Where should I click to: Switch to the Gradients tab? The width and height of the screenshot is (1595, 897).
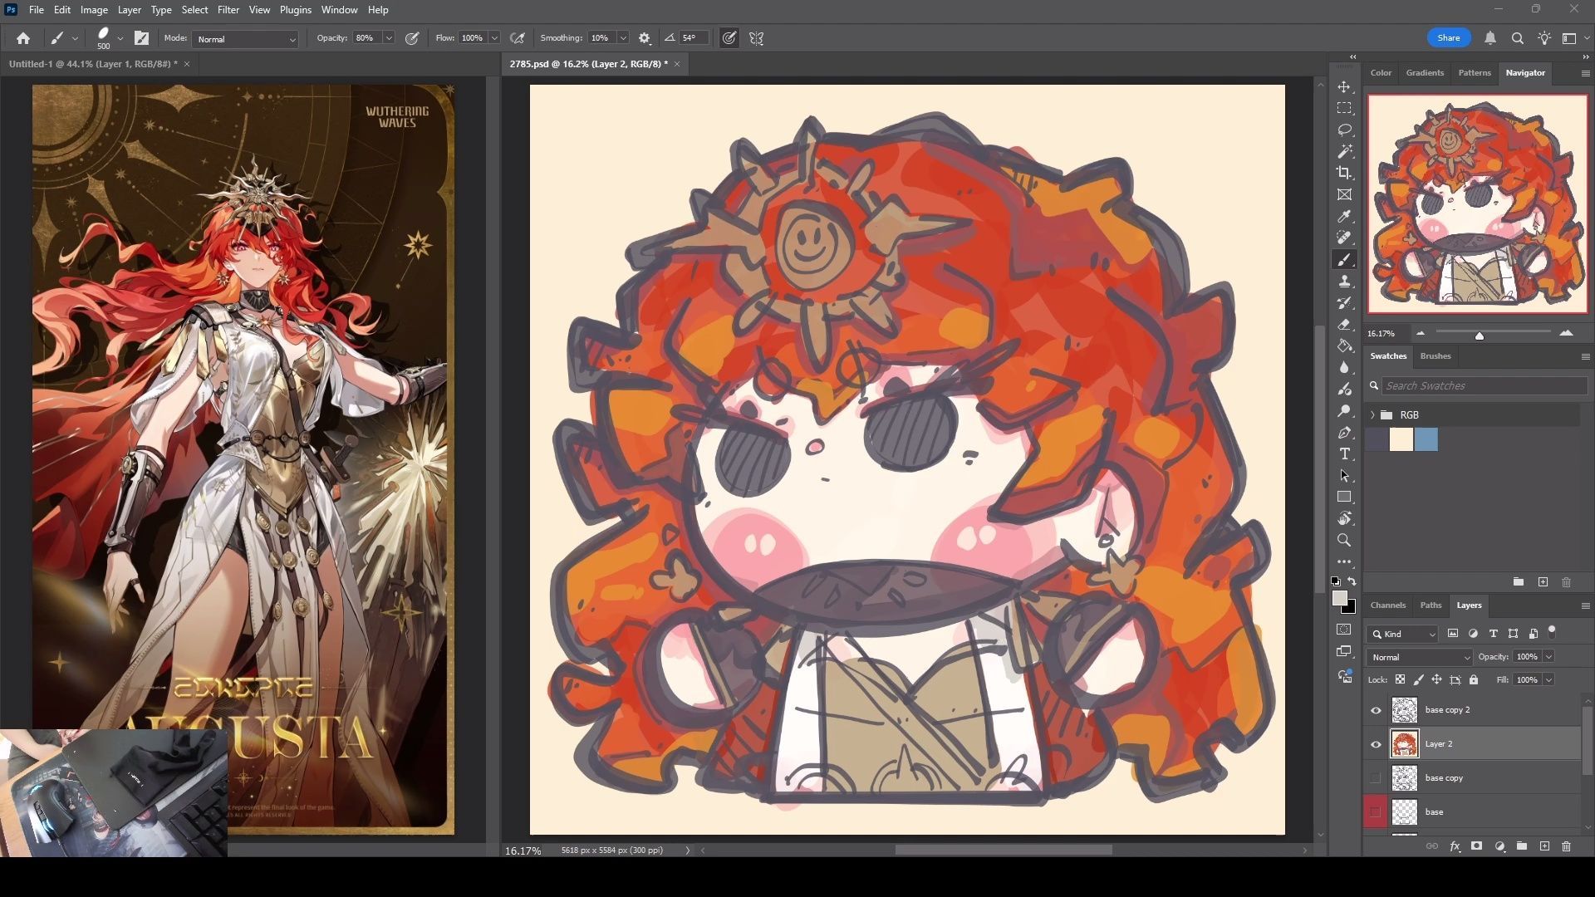(x=1425, y=73)
